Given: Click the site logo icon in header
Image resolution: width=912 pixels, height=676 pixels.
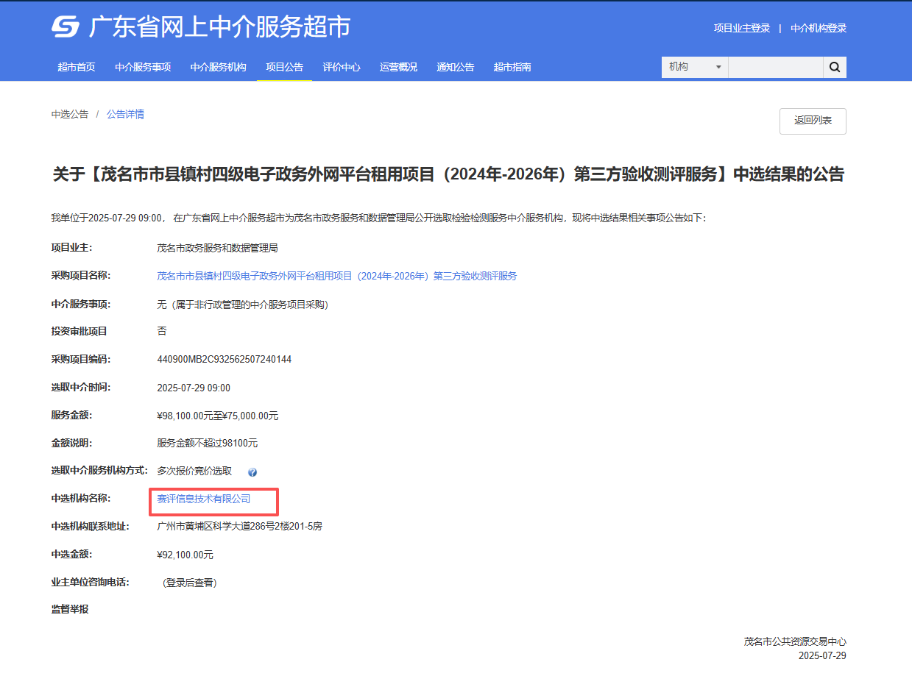Looking at the screenshot, I should 66,27.
